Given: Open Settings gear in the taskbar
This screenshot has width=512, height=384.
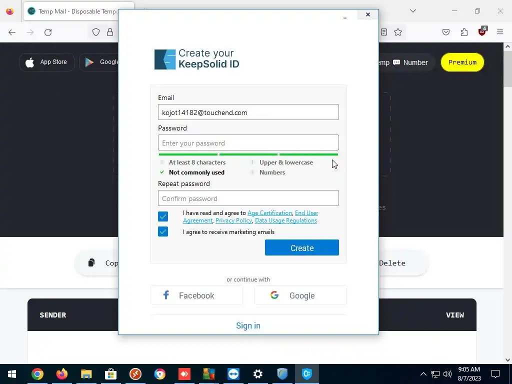Looking at the screenshot, I should click(257, 374).
